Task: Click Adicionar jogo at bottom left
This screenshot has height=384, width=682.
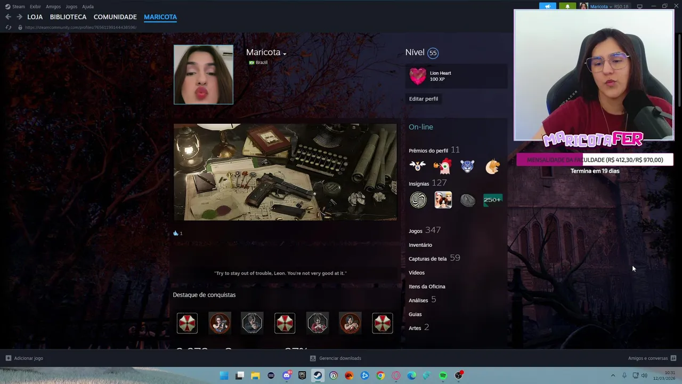Action: 24,358
